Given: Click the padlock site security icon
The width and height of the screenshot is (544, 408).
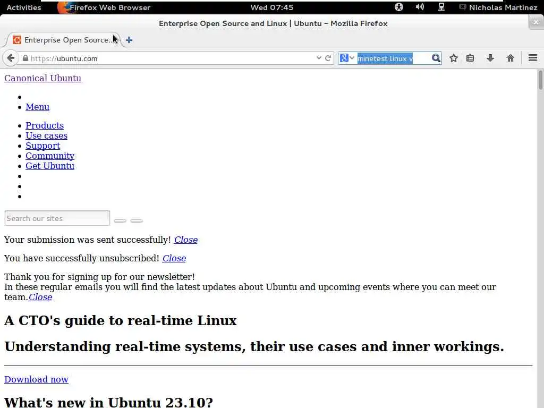Looking at the screenshot, I should [25, 58].
